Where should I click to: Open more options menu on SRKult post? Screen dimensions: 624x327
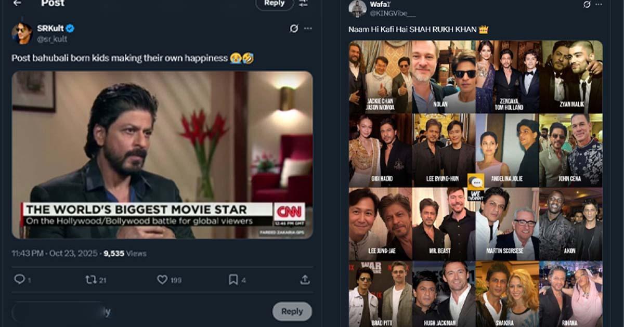click(308, 29)
